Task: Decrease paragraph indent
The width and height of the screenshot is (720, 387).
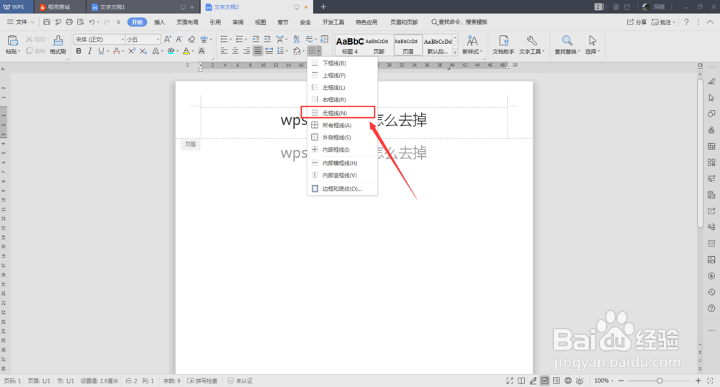Action: tap(256, 40)
